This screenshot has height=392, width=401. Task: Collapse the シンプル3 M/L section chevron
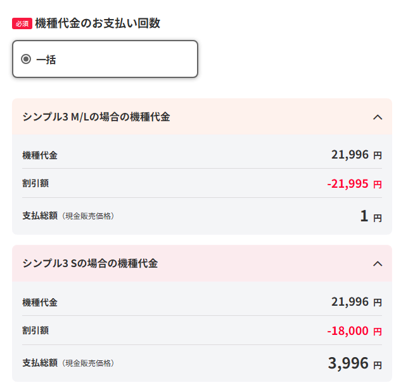point(378,117)
